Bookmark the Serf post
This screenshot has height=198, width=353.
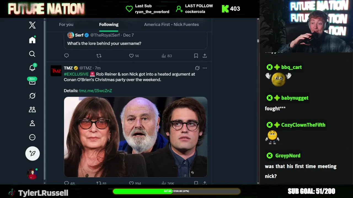pyautogui.click(x=196, y=56)
